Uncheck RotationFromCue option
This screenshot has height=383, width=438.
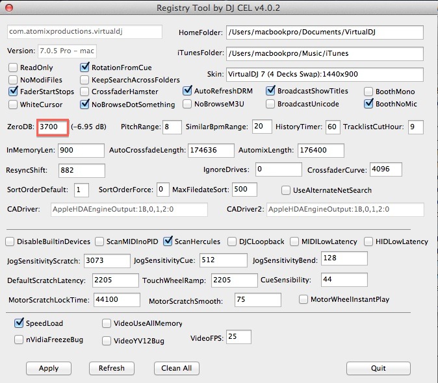pos(84,68)
